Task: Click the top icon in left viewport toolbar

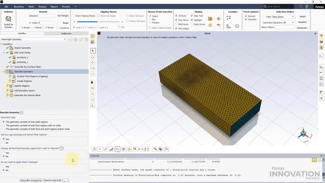Action: (92, 36)
